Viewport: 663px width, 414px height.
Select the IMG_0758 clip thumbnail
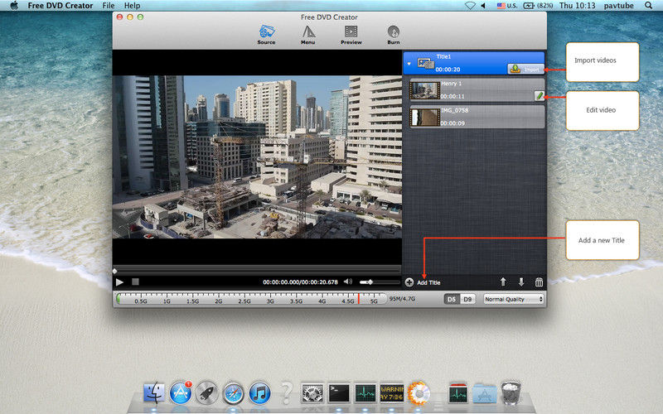(x=426, y=117)
